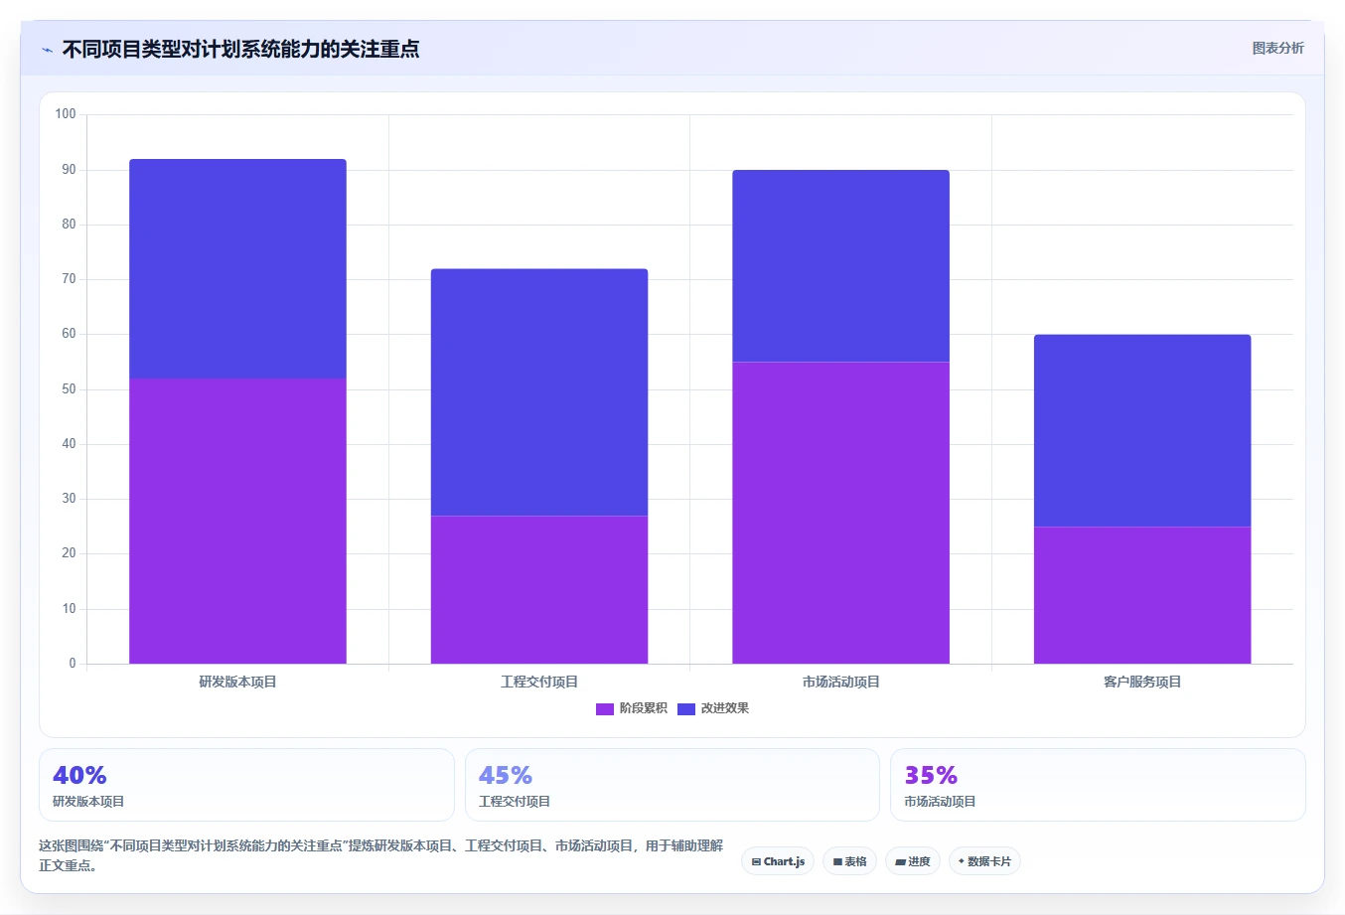This screenshot has width=1345, height=915.
Task: Click the 客户服务项目 x-axis label
Action: [1142, 682]
